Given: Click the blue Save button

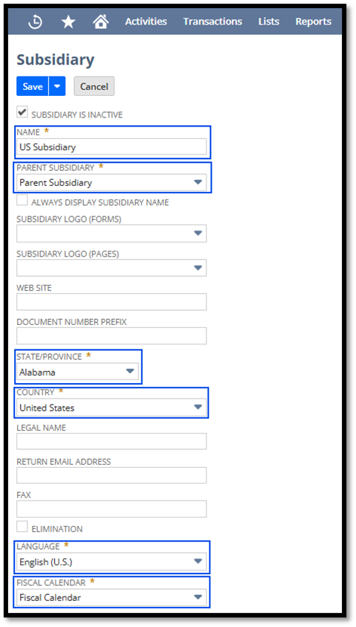Looking at the screenshot, I should (33, 86).
